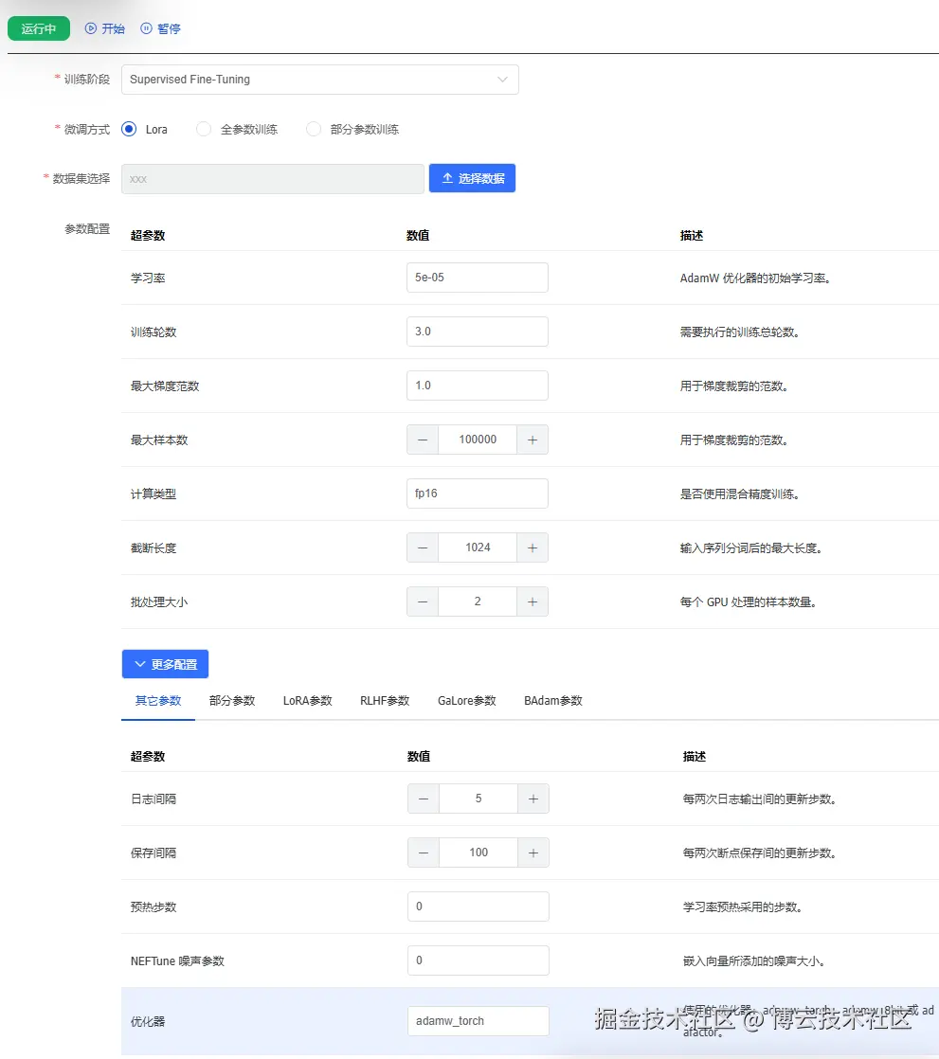The image size is (939, 1059).
Task: Click the 优化器 row label
Action: pyautogui.click(x=148, y=1022)
